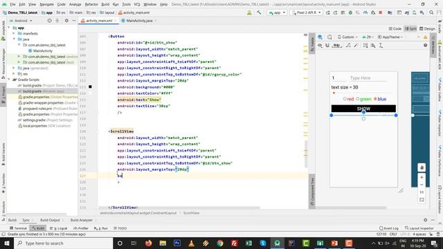Switch to Split view mode
The width and height of the screenshot is (443, 249).
(x=410, y=28)
